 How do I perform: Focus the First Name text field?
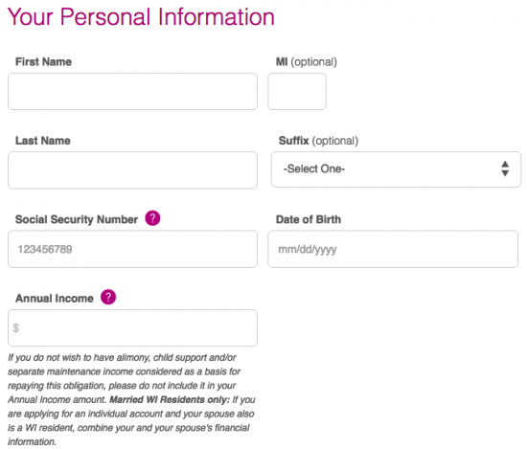(x=133, y=91)
